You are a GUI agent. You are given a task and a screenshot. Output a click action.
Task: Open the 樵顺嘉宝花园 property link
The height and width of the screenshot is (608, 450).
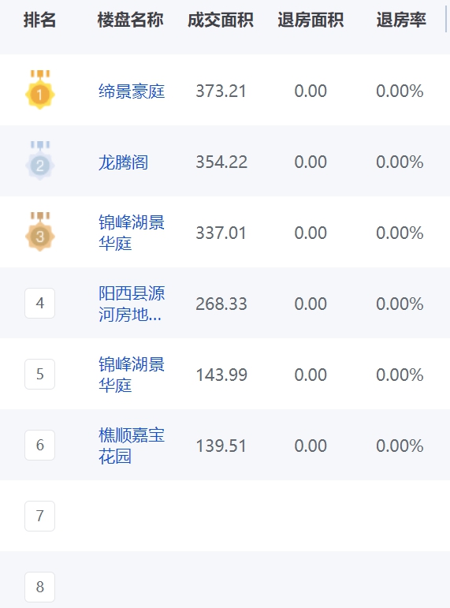[132, 446]
